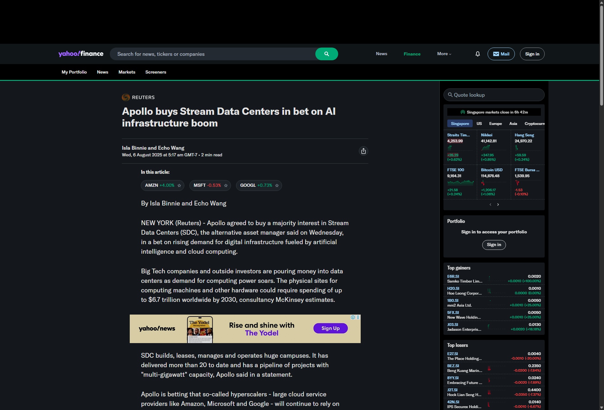Image resolution: width=604 pixels, height=410 pixels.
Task: Open the Screeners menu
Action: click(156, 72)
